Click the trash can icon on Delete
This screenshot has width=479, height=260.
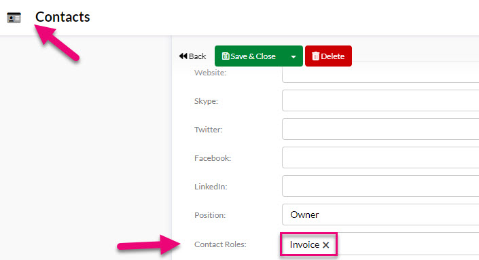tap(315, 56)
